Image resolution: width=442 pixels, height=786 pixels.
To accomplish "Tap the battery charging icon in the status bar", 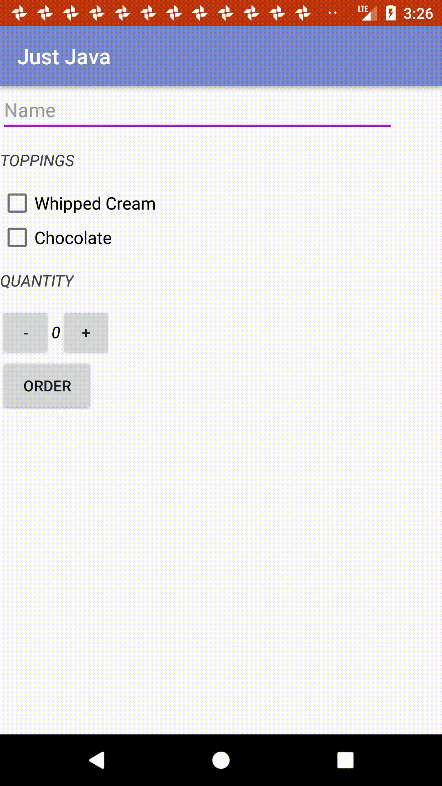I will [x=390, y=13].
